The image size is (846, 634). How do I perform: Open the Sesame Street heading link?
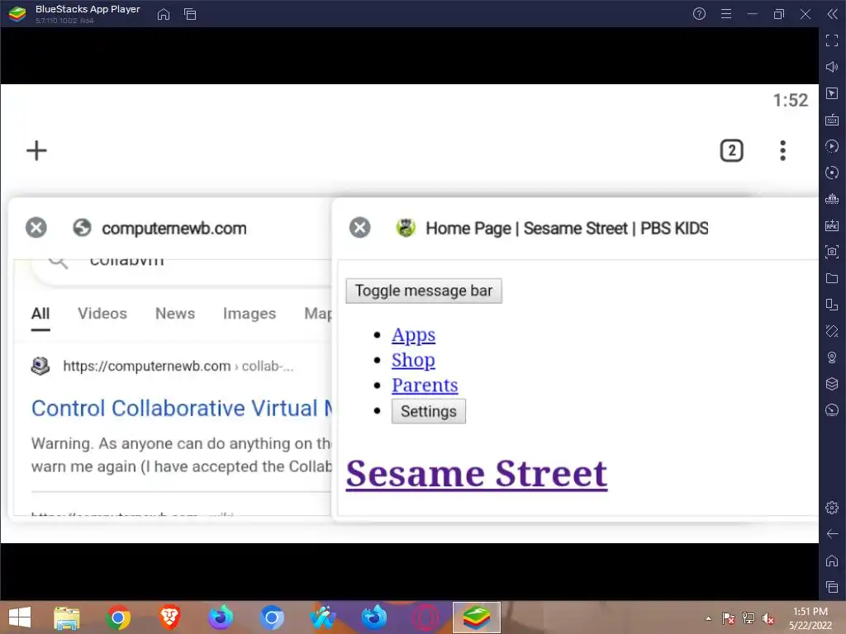(x=477, y=474)
